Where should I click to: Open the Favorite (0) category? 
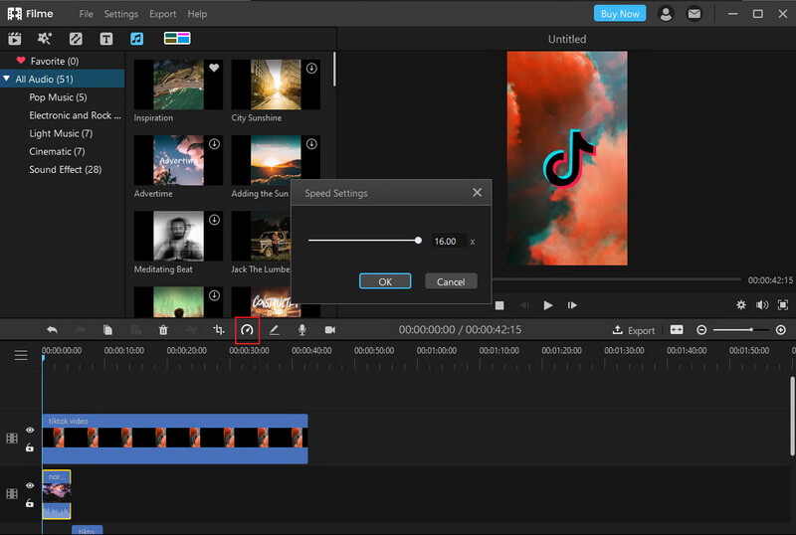(x=55, y=61)
